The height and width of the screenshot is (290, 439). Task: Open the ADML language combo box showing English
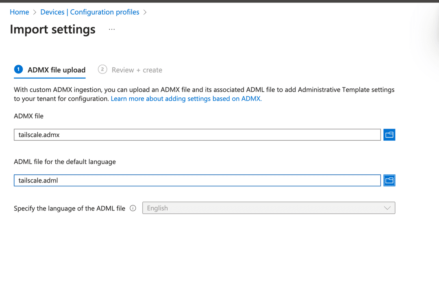pyautogui.click(x=268, y=208)
